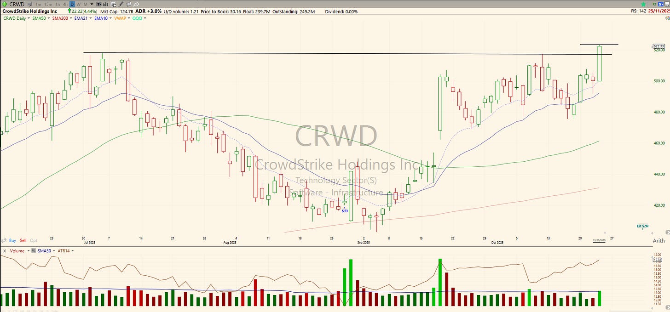Screen dimensions: 670x312
Task: Click the ADR +3.0% value
Action: tap(148, 11)
